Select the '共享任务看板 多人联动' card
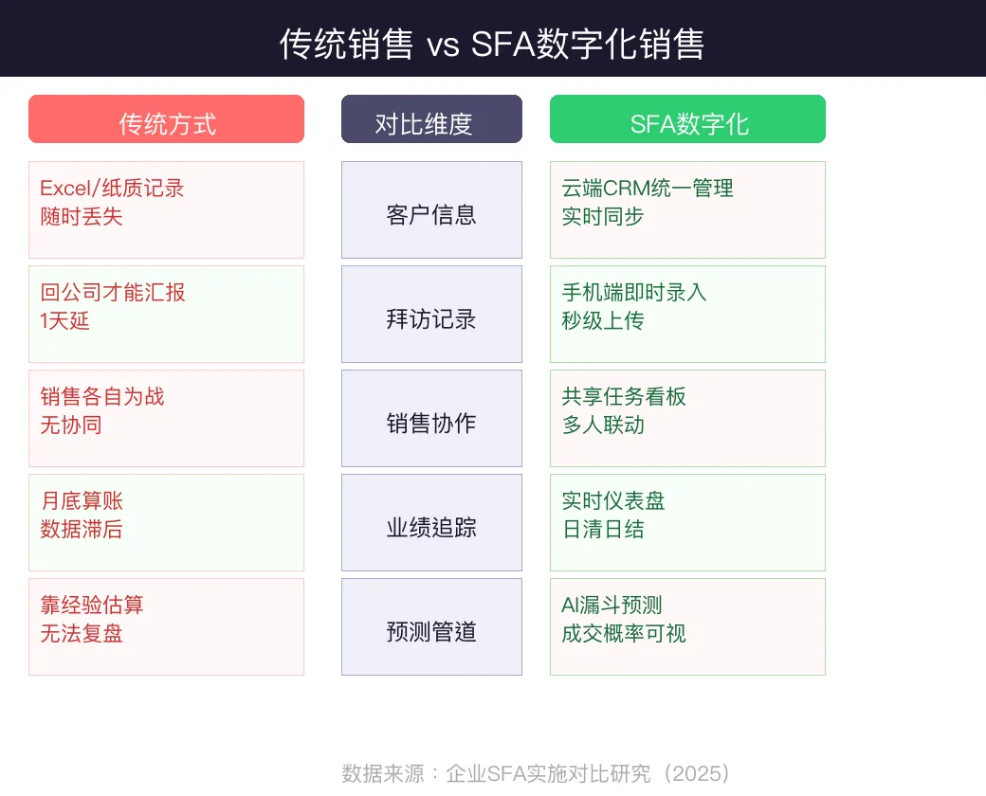The width and height of the screenshot is (986, 796). click(x=687, y=418)
